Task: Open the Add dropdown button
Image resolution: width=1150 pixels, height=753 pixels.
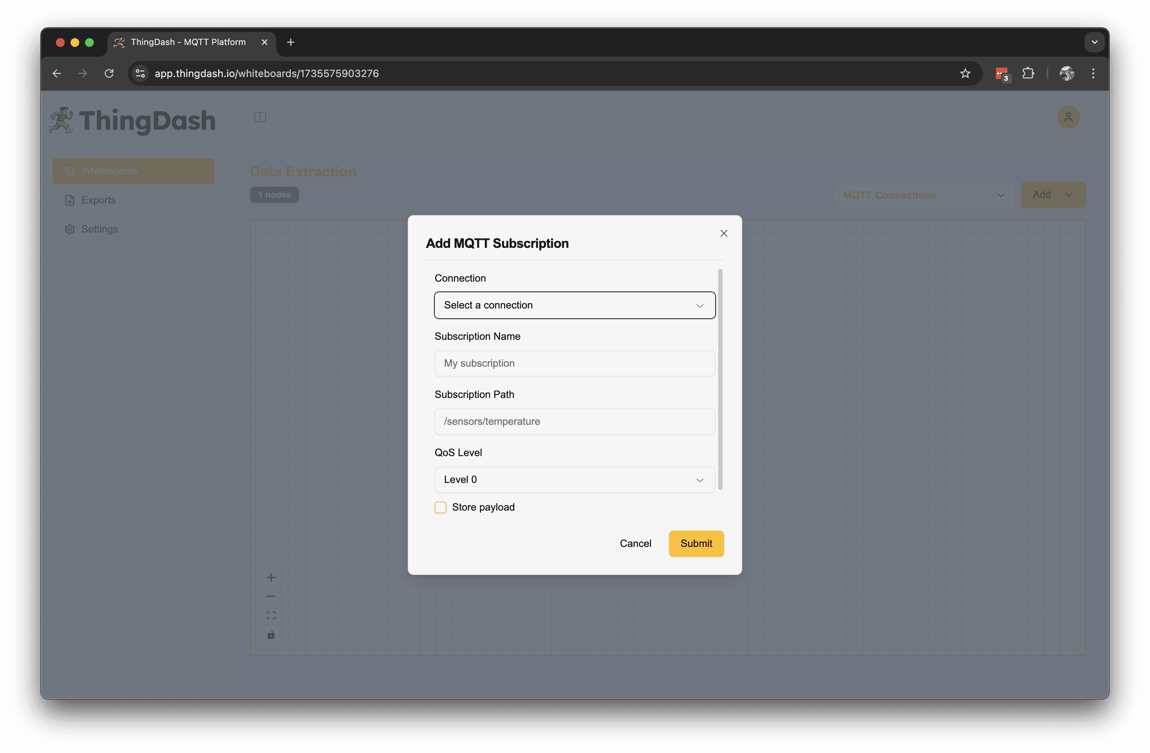Action: [1053, 195]
